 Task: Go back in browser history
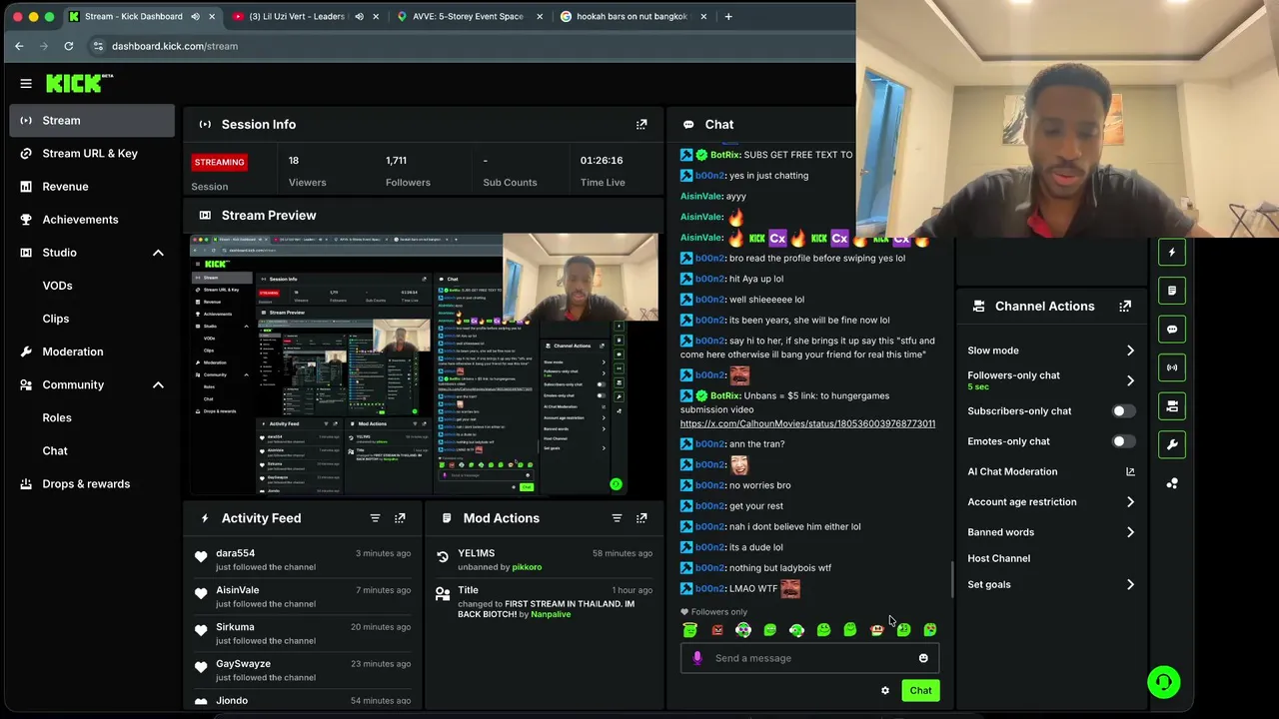click(x=19, y=46)
